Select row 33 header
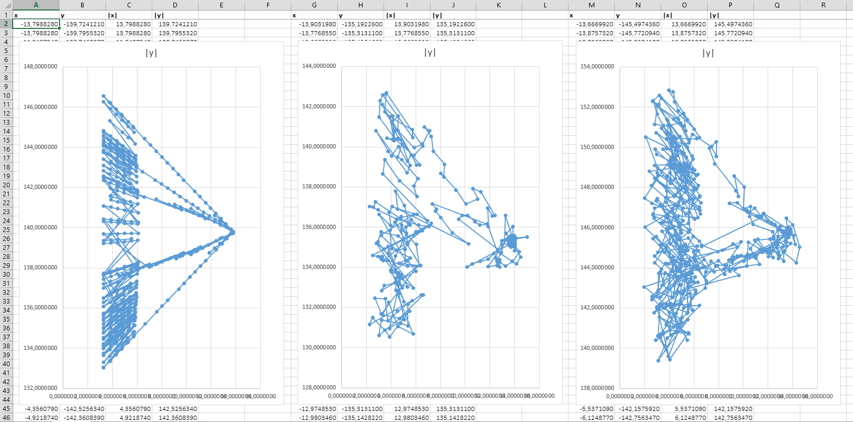 pos(6,301)
